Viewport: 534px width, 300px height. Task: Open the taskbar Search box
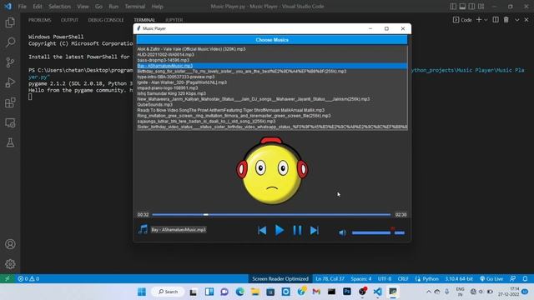tap(169, 292)
